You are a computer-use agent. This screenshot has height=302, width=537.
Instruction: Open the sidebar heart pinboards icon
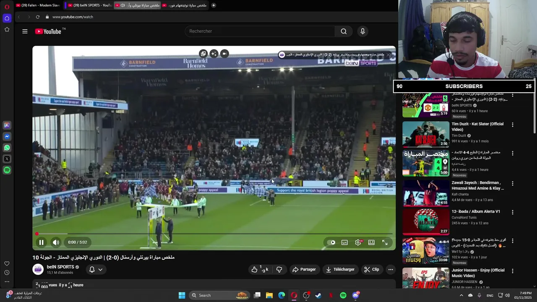pyautogui.click(x=7, y=263)
